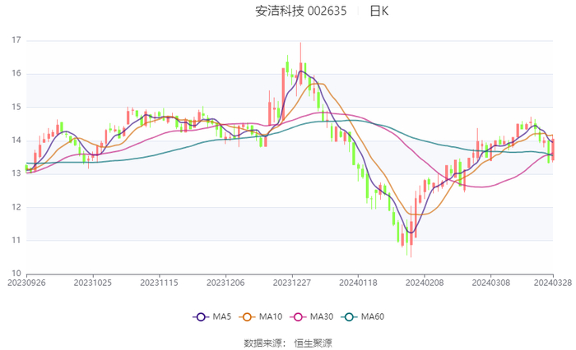576x350 pixels.
Task: Click the 20240208 date on the x-axis
Action: click(424, 282)
